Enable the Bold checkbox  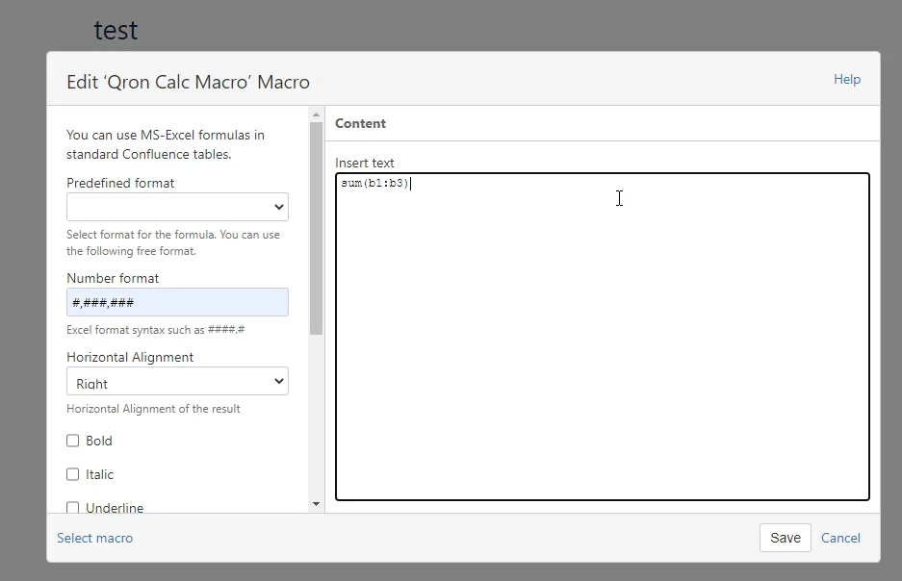pos(73,441)
